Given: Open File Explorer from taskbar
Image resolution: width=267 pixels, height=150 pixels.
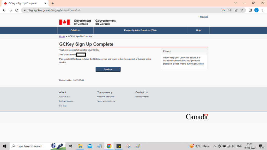Looking at the screenshot, I should point(80,146).
